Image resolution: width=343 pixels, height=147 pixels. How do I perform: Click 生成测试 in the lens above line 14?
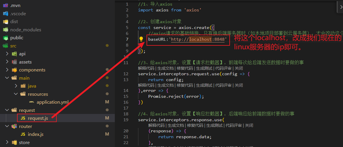204,85
